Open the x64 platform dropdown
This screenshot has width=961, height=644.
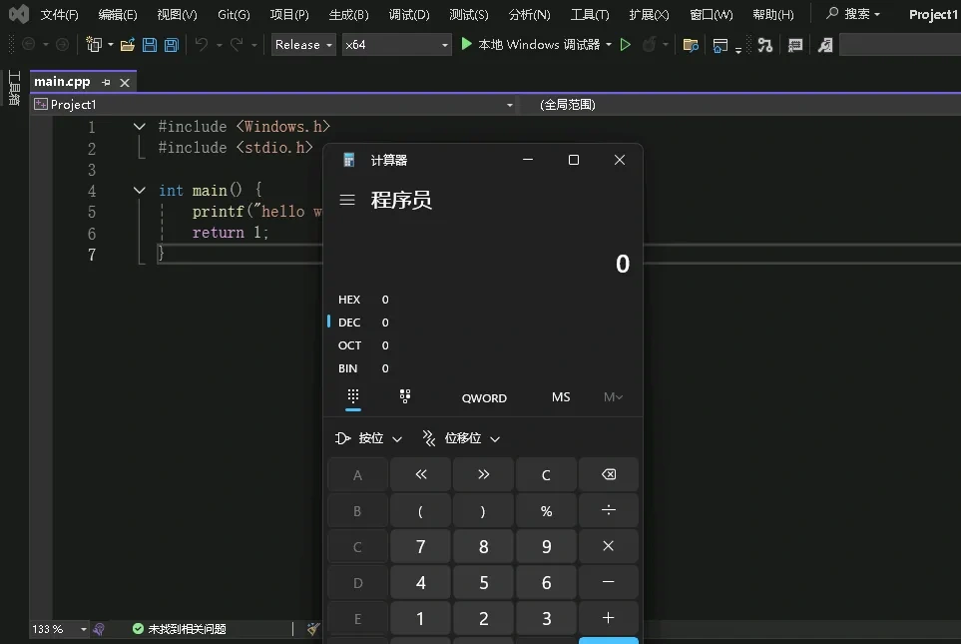click(x=396, y=45)
